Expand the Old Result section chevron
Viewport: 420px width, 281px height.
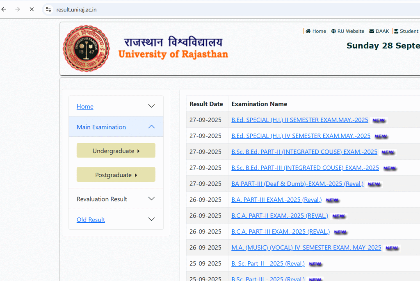pyautogui.click(x=151, y=219)
